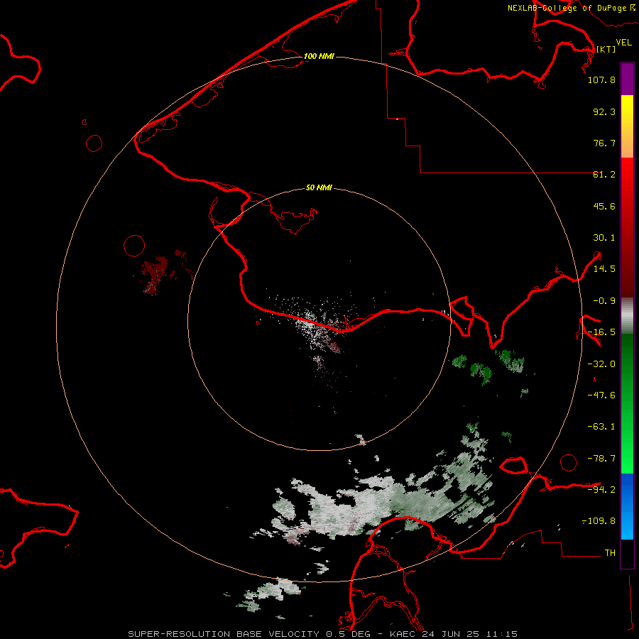Screen dimensions: 639x639
Task: Pick the dark green segment of the color bar
Action: tap(627, 367)
